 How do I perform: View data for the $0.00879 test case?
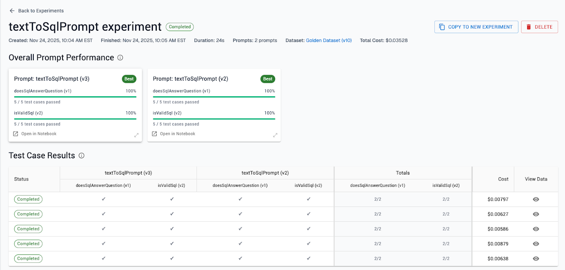(536, 244)
